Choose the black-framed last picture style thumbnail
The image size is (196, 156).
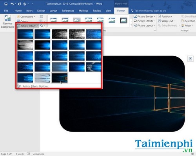(123, 20)
